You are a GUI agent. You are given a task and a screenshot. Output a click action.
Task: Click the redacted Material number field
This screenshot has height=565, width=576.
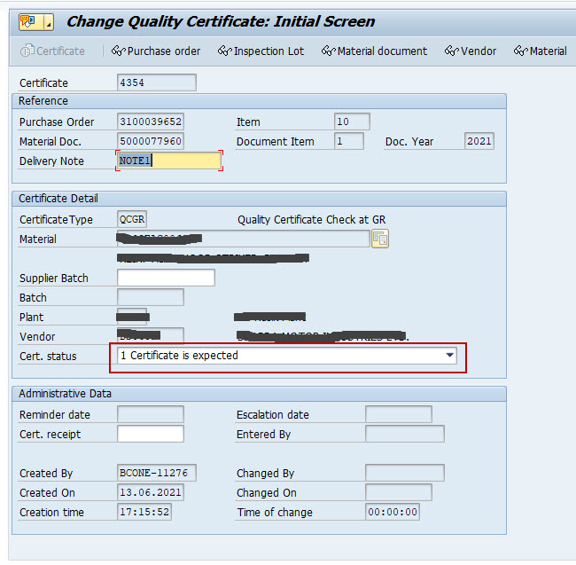pos(243,239)
